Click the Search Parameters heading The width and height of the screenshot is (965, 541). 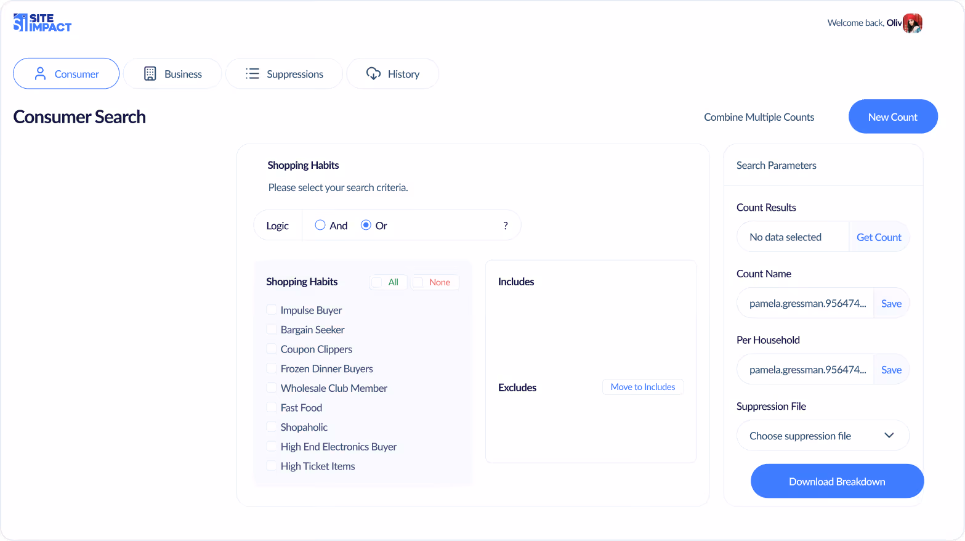pyautogui.click(x=777, y=165)
